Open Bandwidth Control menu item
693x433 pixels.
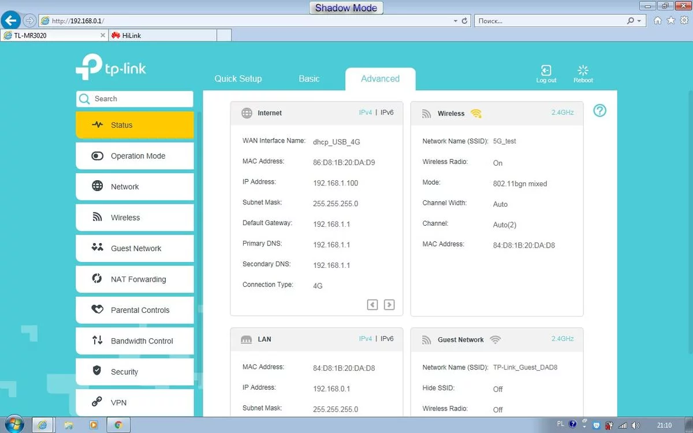135,341
